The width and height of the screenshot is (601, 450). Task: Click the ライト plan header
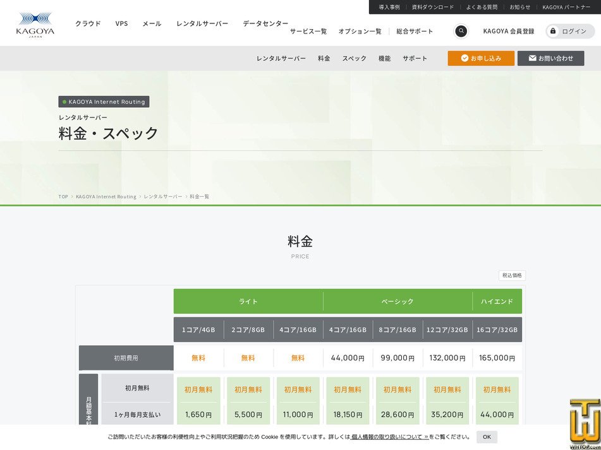pos(248,301)
